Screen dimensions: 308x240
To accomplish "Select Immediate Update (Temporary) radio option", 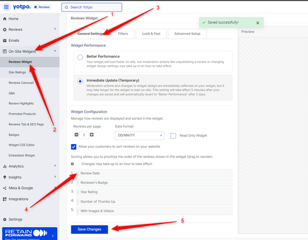I will pyautogui.click(x=80, y=81).
